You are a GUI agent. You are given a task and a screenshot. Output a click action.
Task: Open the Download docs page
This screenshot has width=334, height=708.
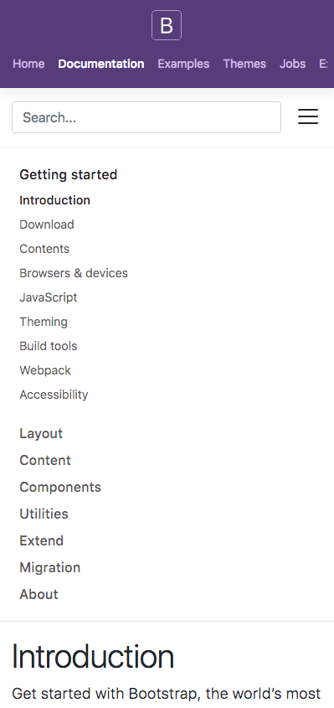[47, 225]
